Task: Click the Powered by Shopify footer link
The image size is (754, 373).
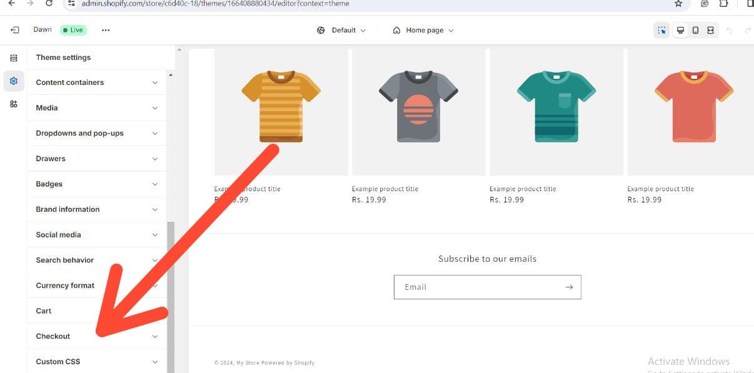Action: pyautogui.click(x=288, y=363)
